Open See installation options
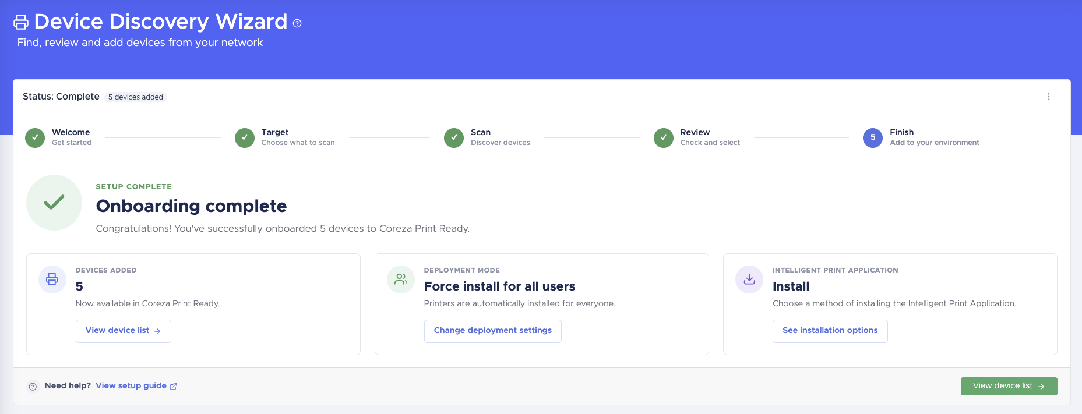 pos(830,331)
